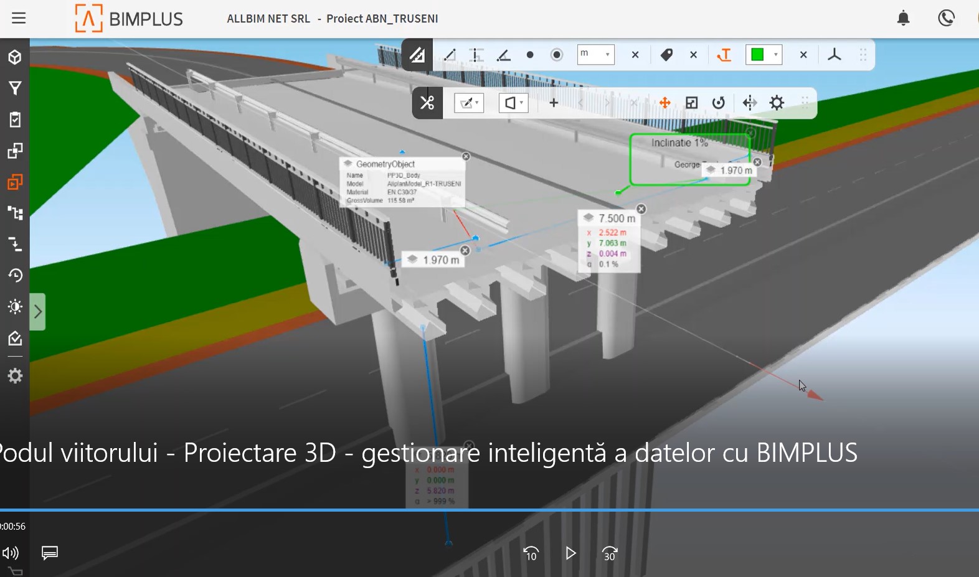Viewport: 979px width, 577px height.
Task: Open the hamburger main menu
Action: pos(19,18)
